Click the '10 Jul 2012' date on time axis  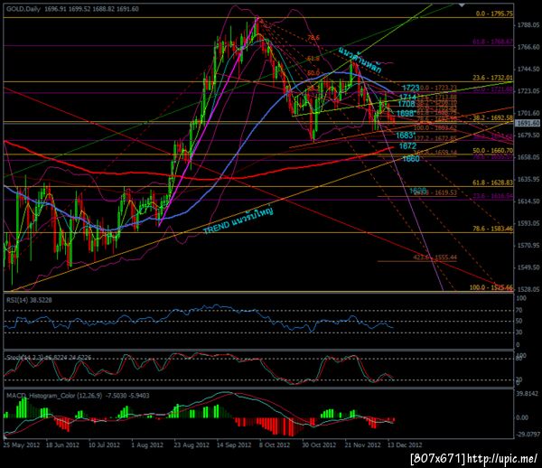point(105,445)
